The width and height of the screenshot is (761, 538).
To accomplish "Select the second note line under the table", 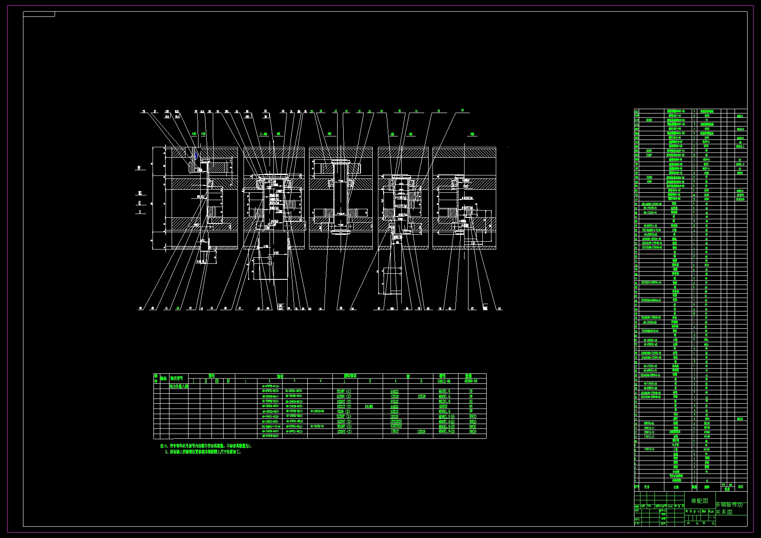I will (203, 452).
